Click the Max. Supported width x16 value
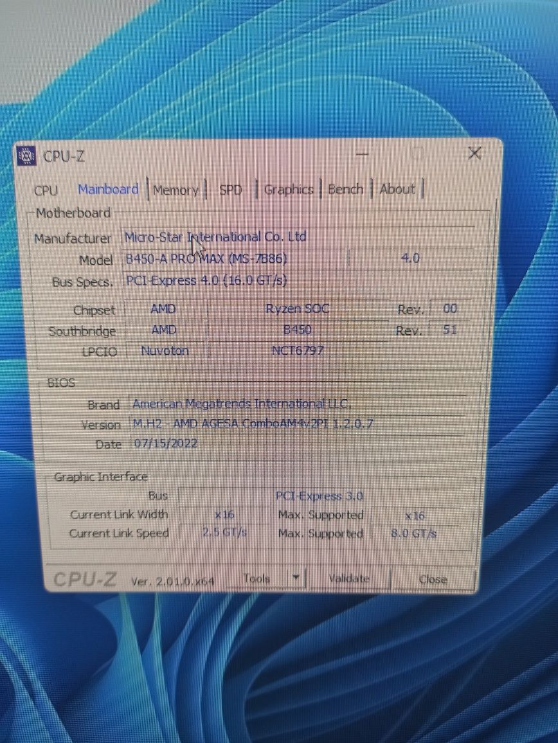The width and height of the screenshot is (558, 743). click(415, 515)
